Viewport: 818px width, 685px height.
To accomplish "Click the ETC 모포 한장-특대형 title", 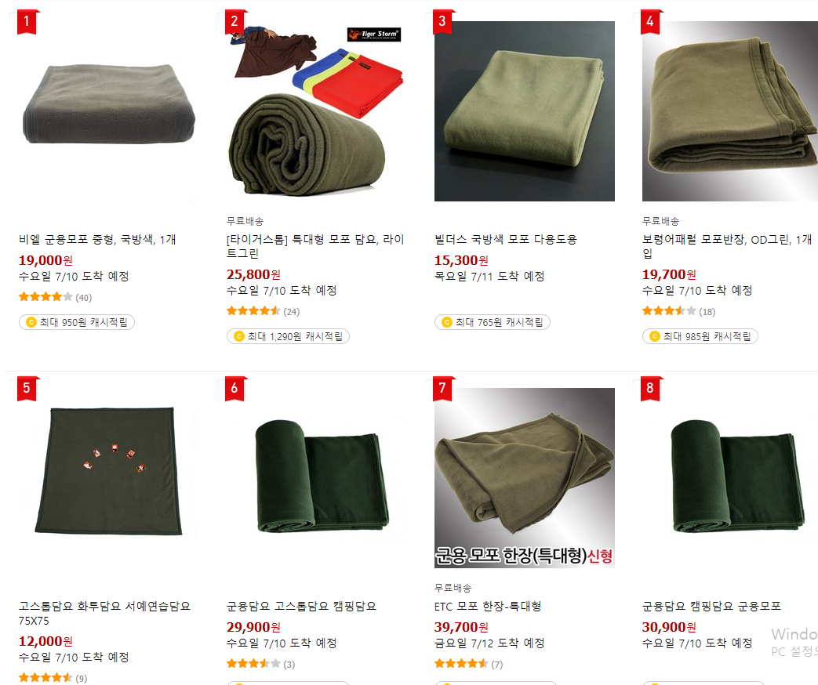I will [487, 607].
